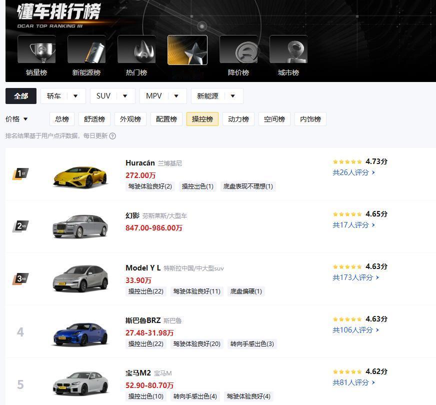Click the 3rd place rank badge
436x405 pixels.
(20, 279)
